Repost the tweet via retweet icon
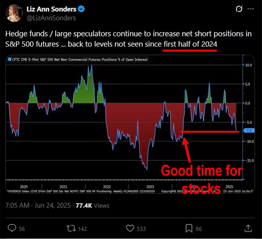The height and width of the screenshot is (239, 262). pos(71,228)
